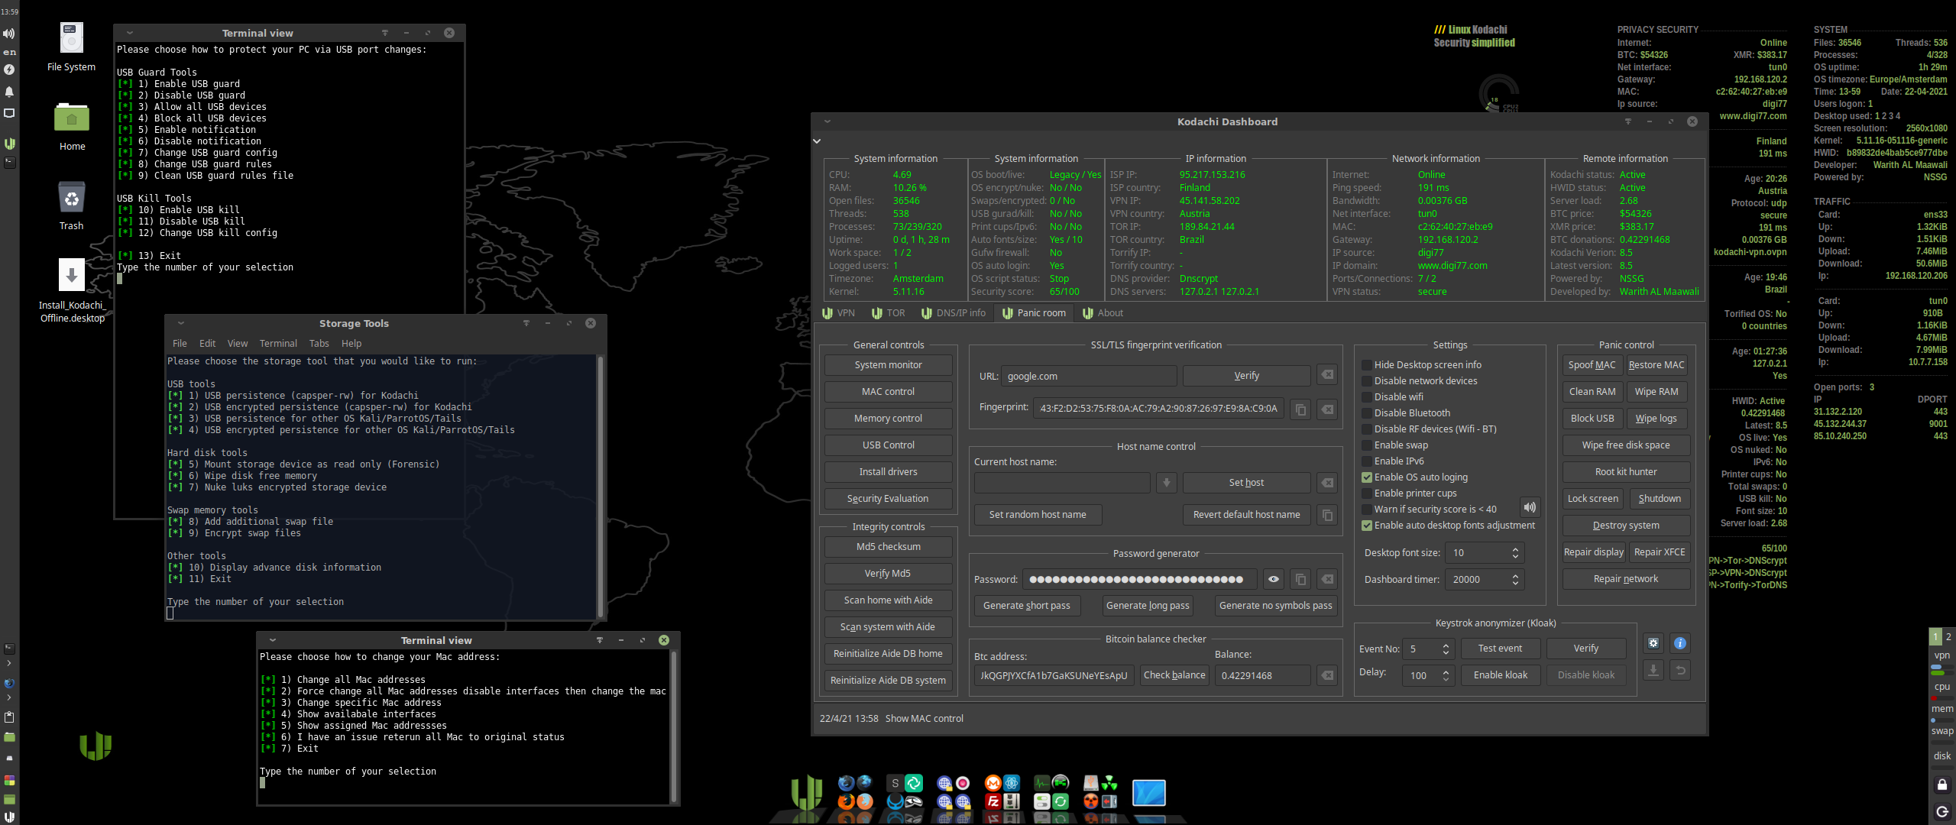1956x825 pixels.
Task: Click the Kodachi shield logo in dock
Action: coord(806,792)
